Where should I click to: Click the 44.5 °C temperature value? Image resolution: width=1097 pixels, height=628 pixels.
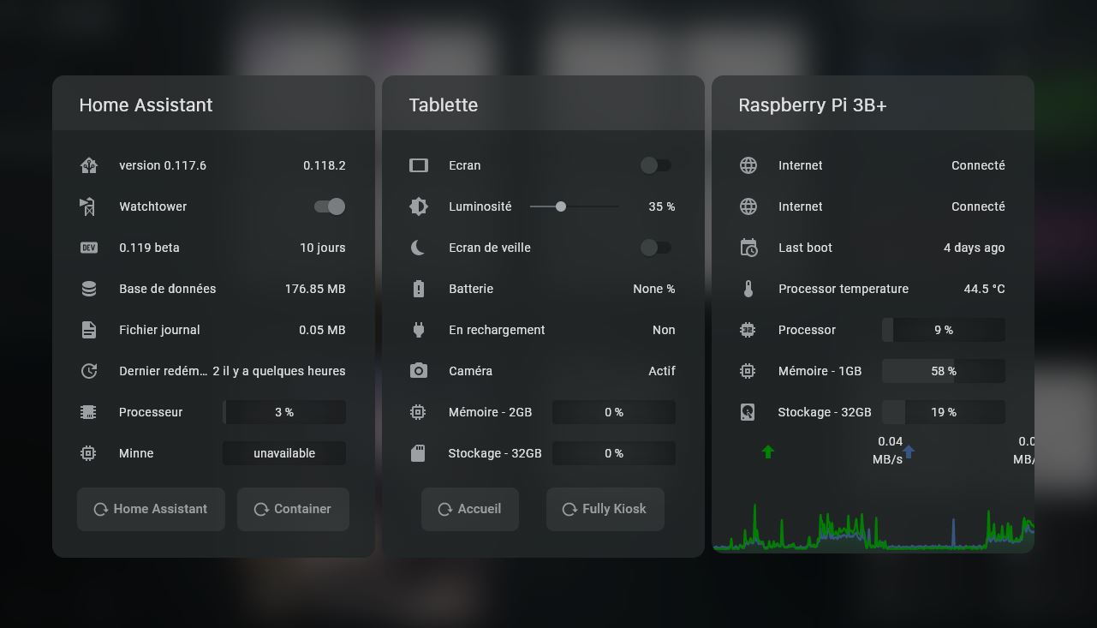[985, 289]
